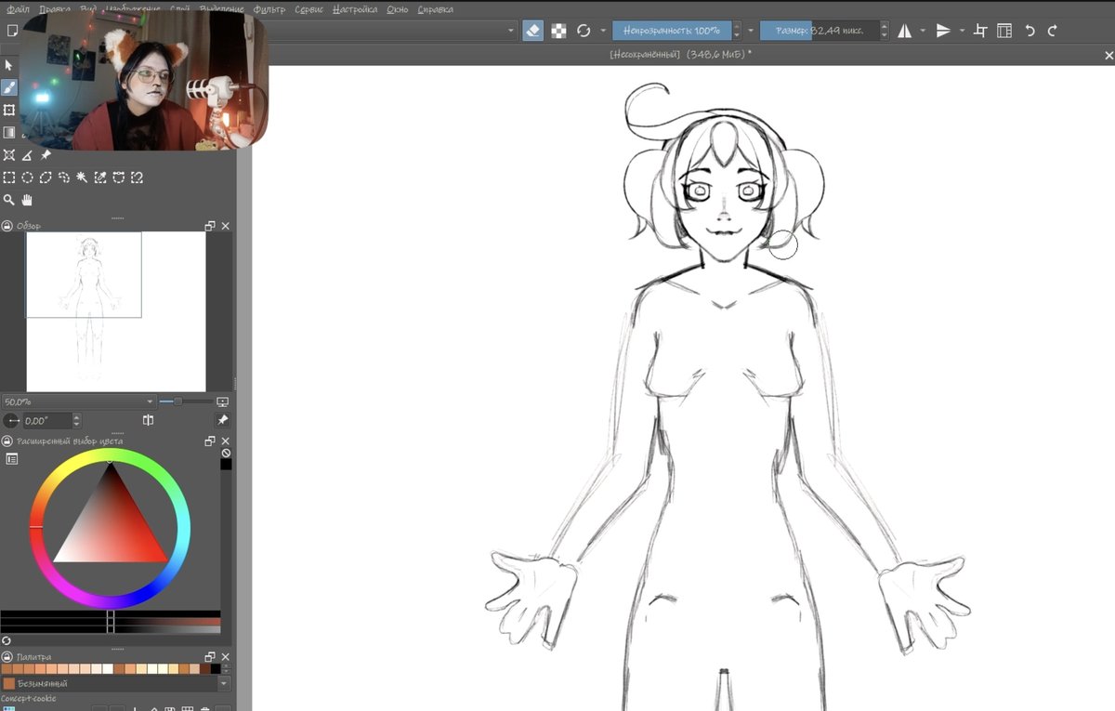Select the [Несохранённый] document tab
The image size is (1115, 711).
(x=680, y=55)
